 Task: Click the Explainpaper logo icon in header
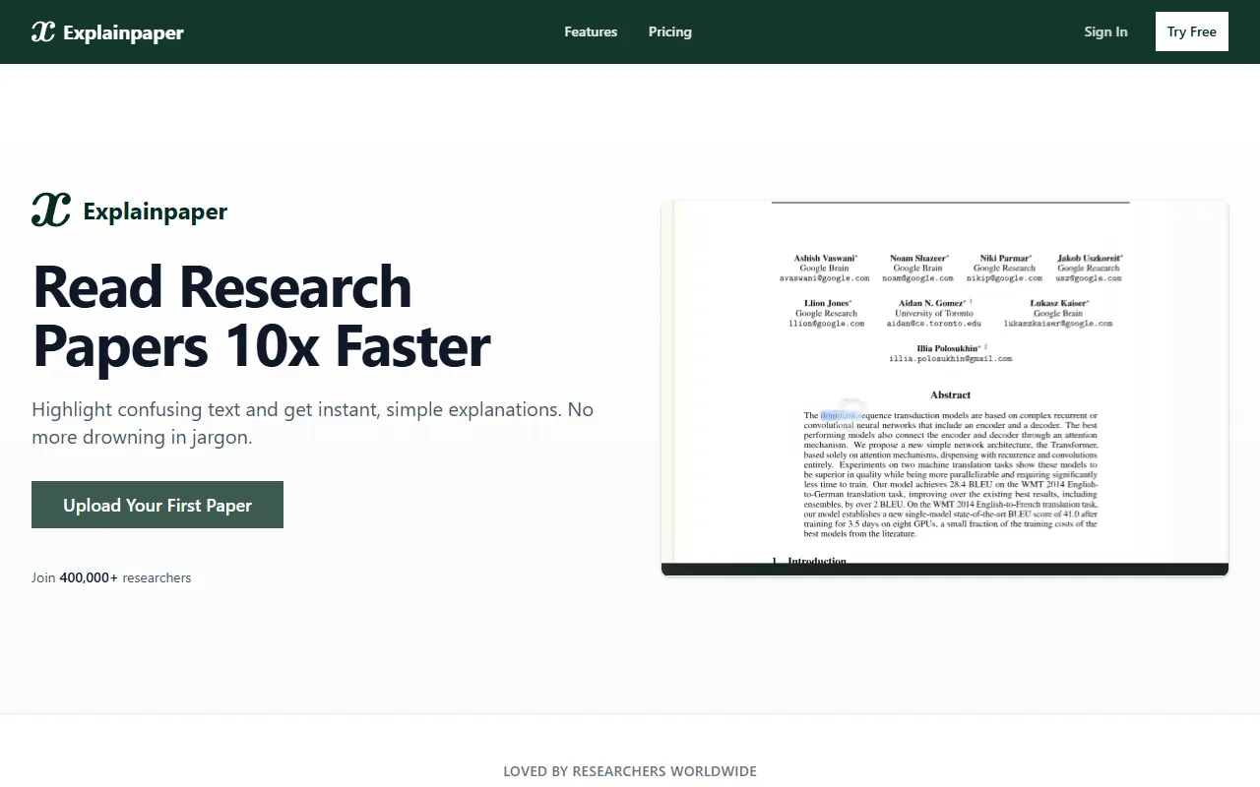43,31
